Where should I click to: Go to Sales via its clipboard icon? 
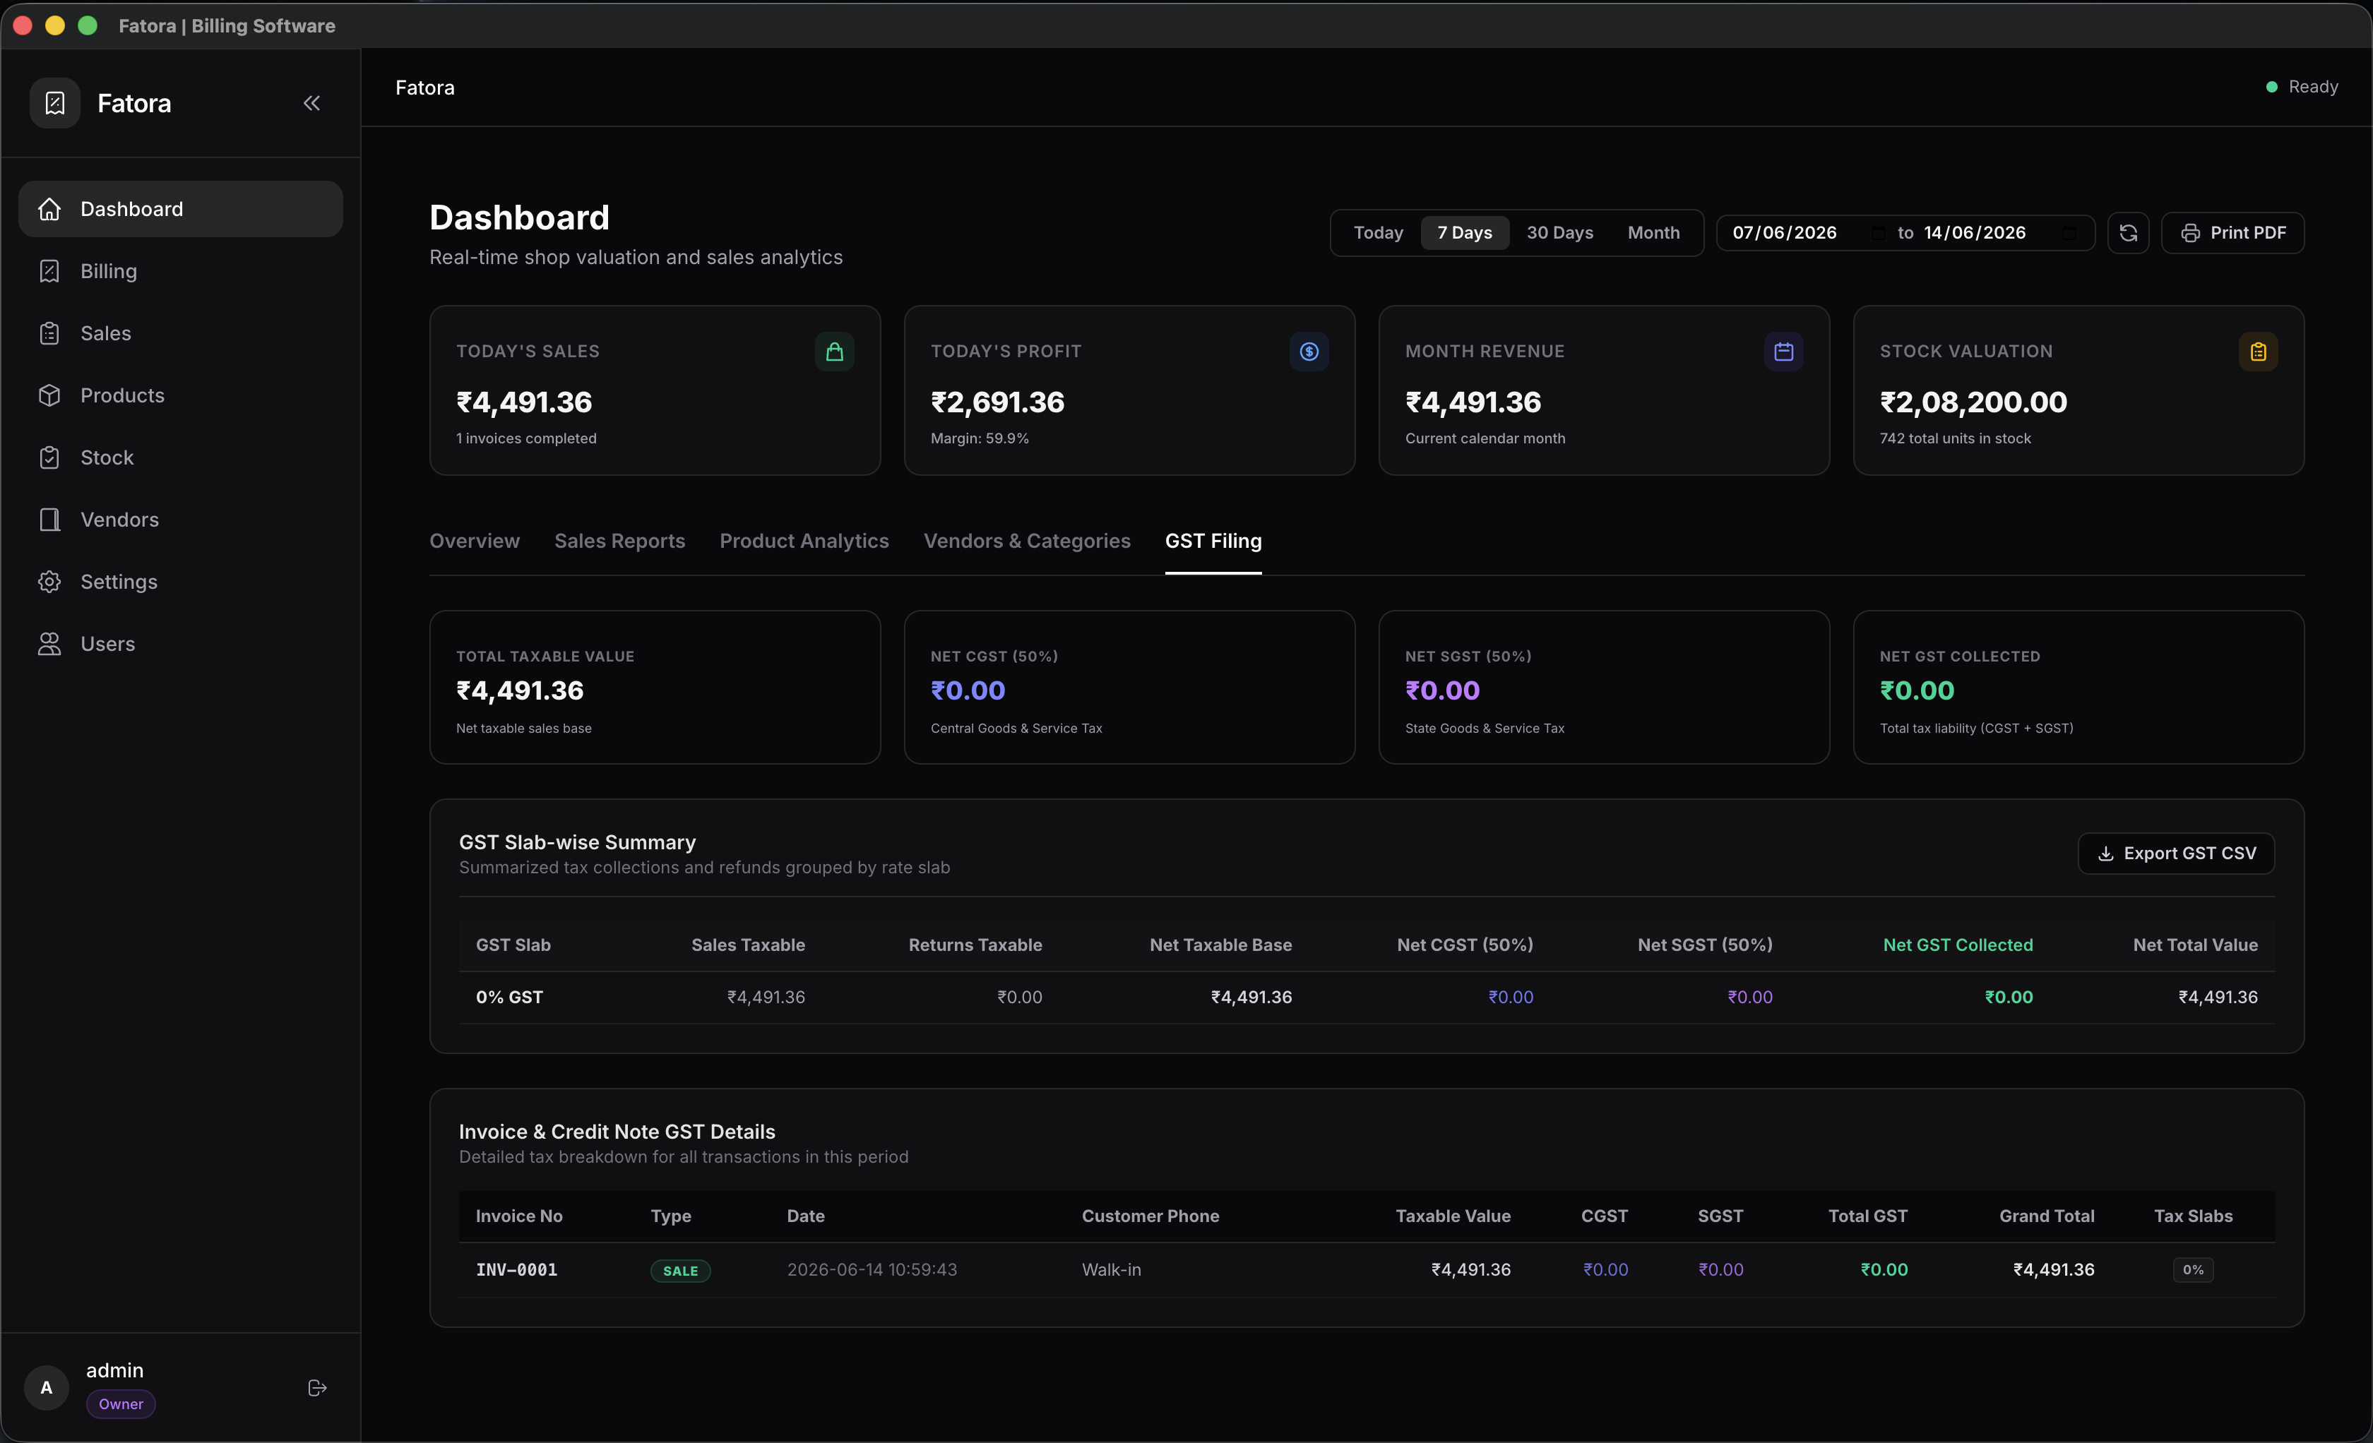tap(49, 333)
